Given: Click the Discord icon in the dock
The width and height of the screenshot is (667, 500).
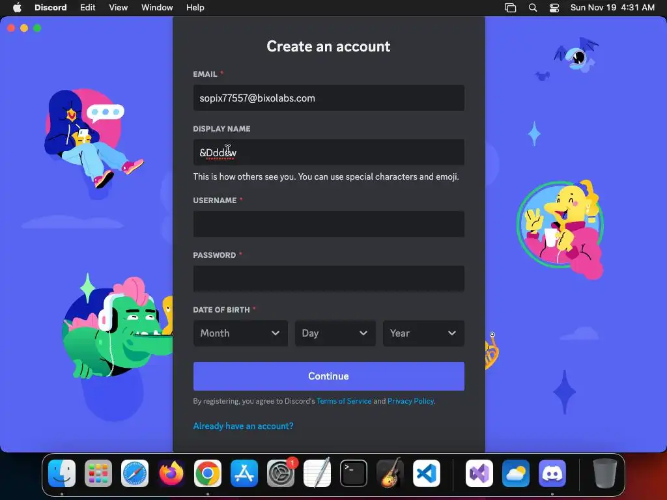Looking at the screenshot, I should tap(552, 473).
